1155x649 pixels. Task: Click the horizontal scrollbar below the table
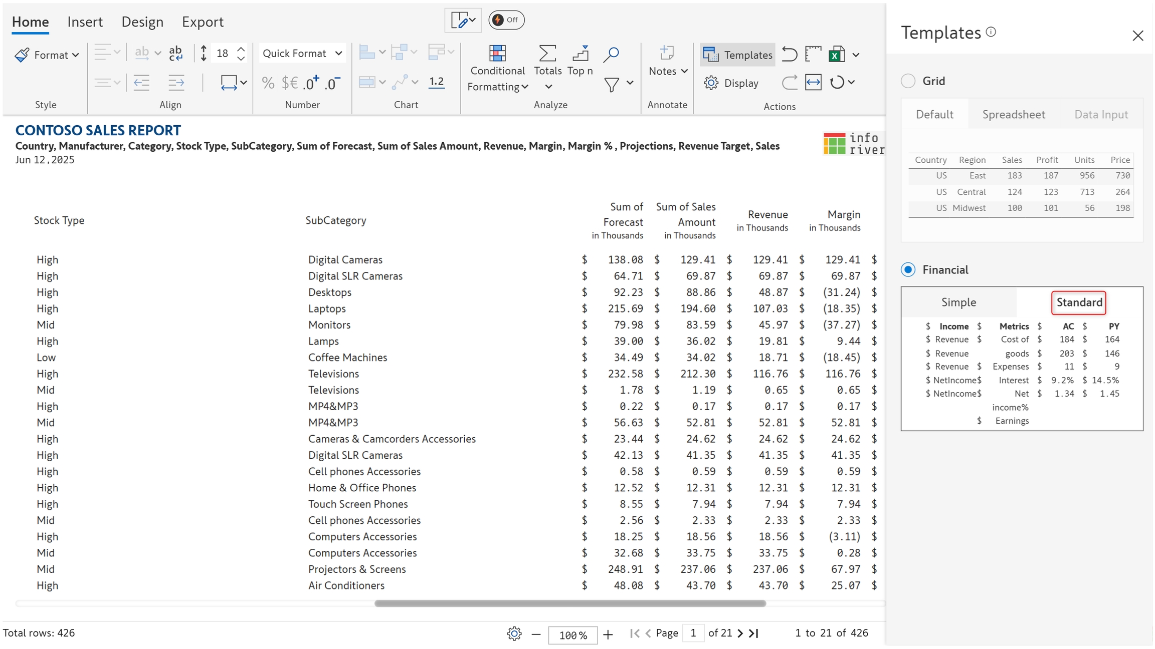tap(570, 604)
